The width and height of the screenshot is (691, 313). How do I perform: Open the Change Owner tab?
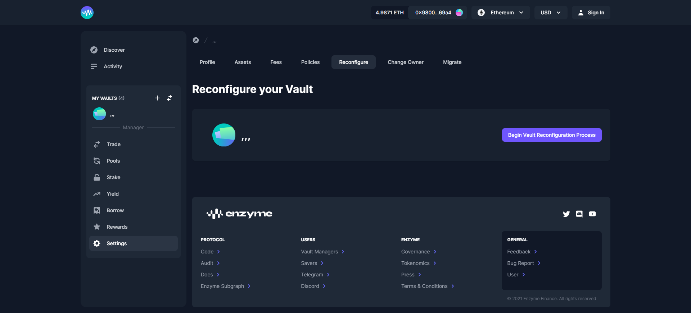click(406, 62)
